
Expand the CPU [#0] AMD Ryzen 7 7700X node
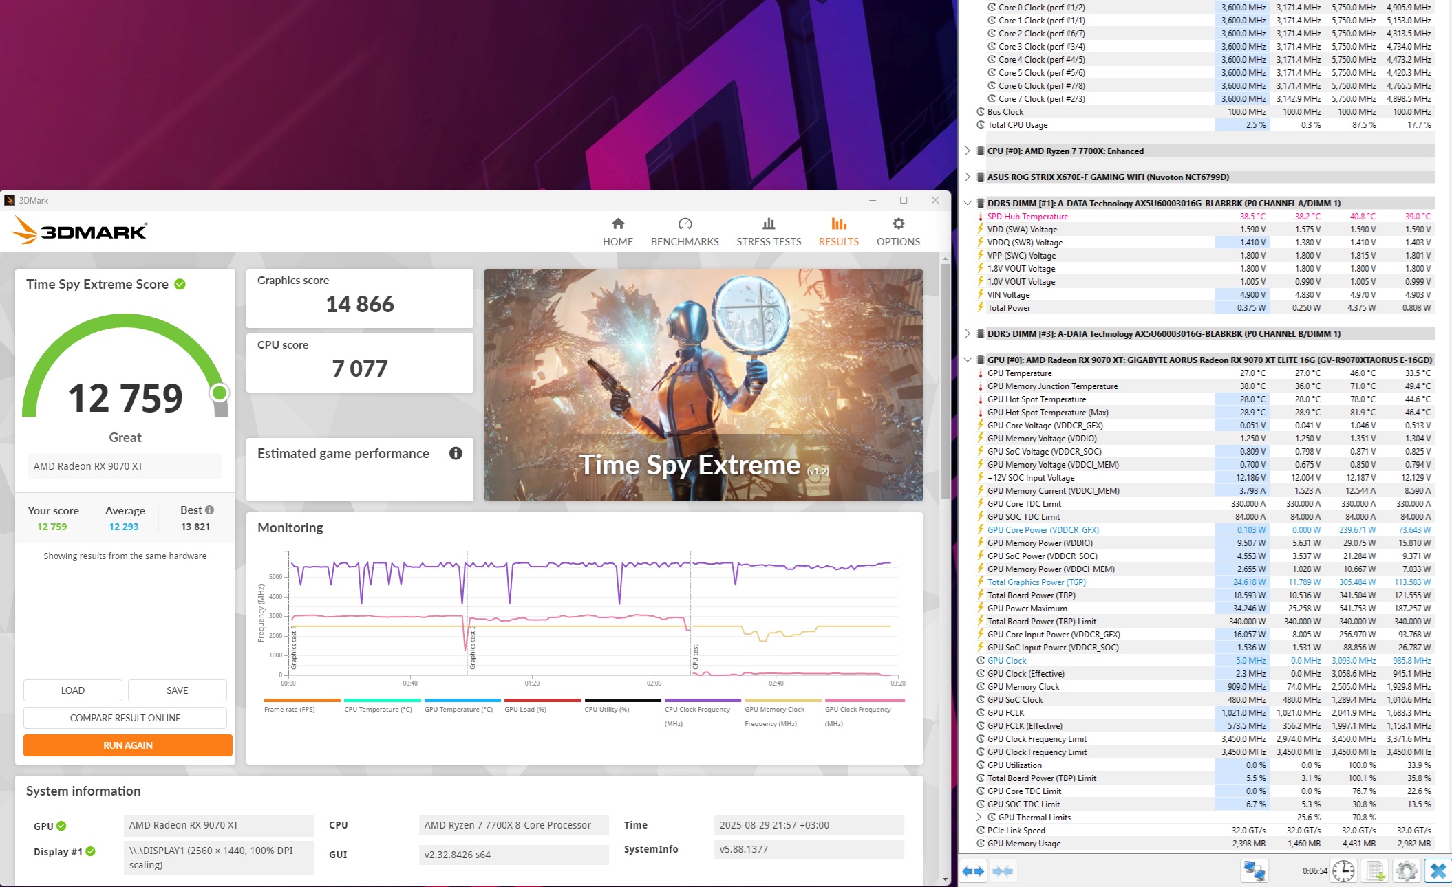(x=968, y=151)
